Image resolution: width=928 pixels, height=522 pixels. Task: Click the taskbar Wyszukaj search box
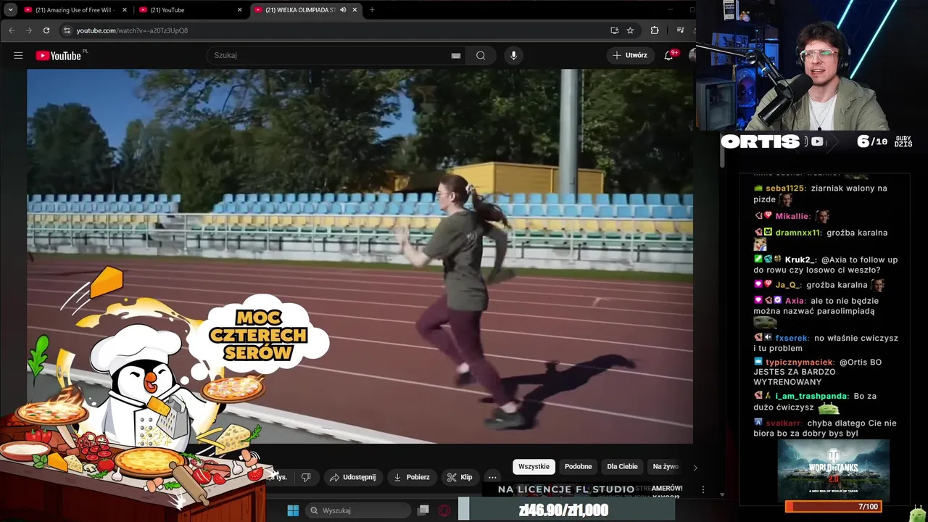tap(357, 510)
